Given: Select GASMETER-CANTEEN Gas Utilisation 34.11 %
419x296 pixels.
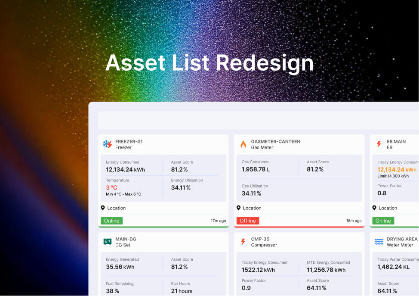Looking at the screenshot, I should coord(251,193).
